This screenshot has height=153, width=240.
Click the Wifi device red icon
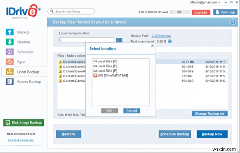tap(95, 75)
